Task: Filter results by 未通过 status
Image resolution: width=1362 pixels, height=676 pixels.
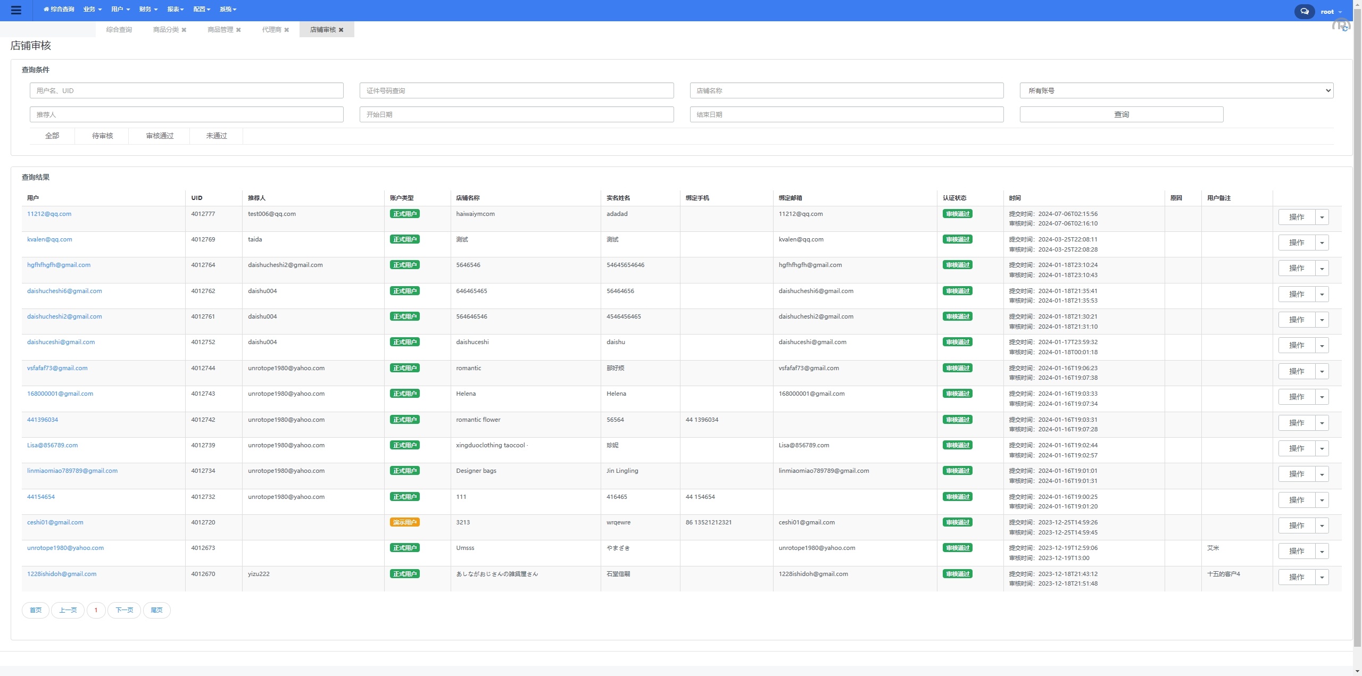Action: [216, 136]
